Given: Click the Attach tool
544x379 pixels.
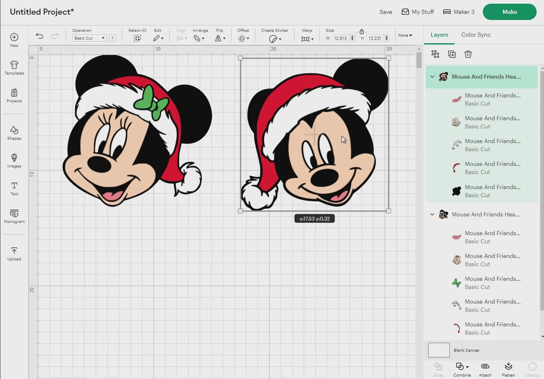Looking at the screenshot, I should [485, 369].
